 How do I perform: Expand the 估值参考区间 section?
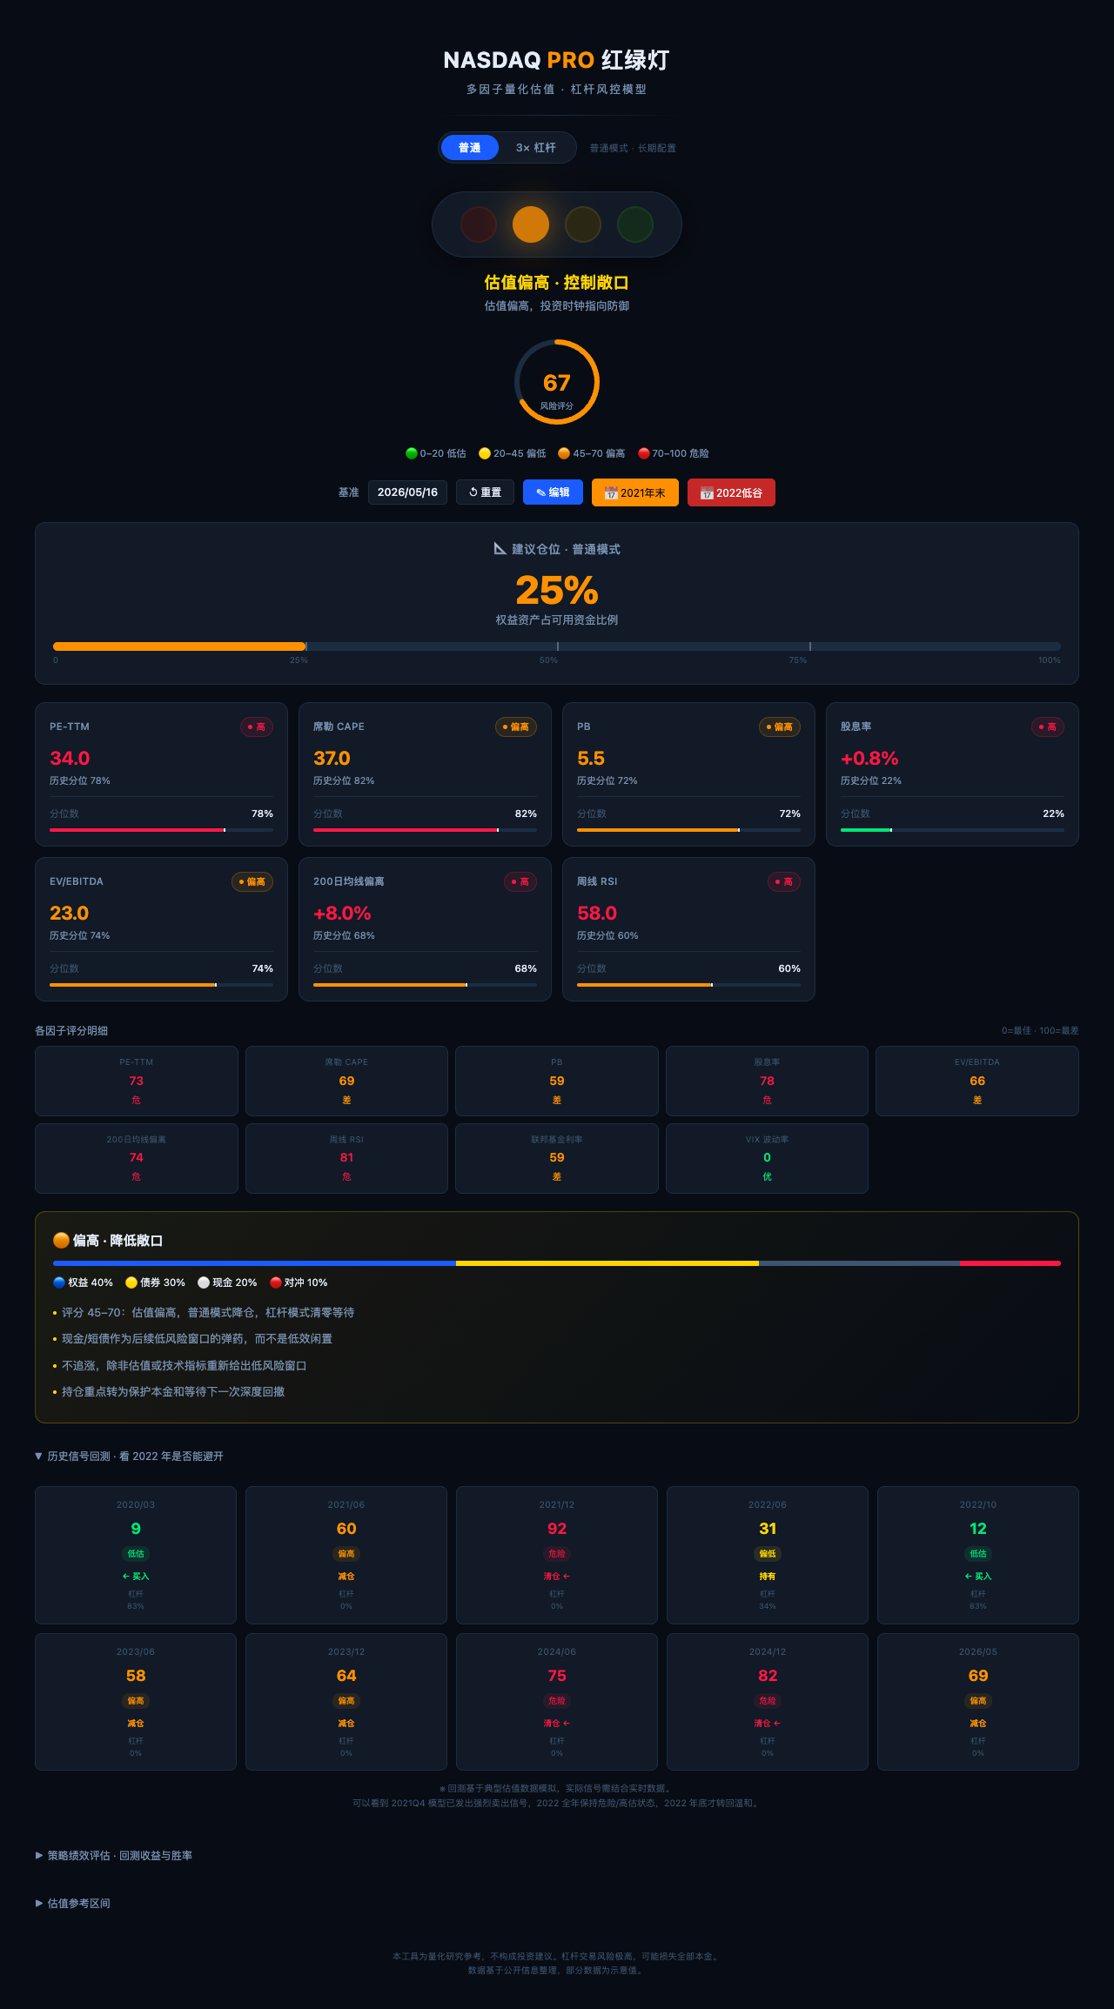click(72, 1904)
